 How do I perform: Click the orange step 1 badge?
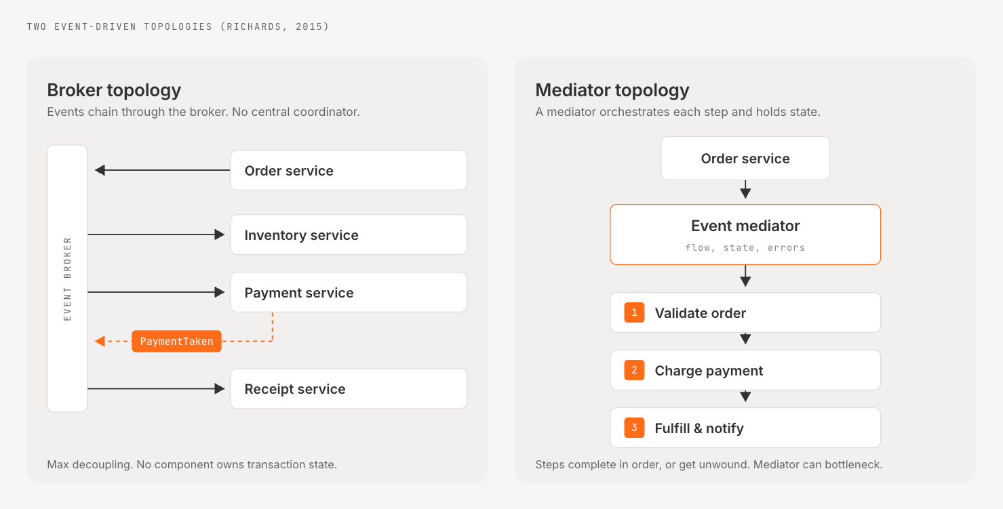click(x=634, y=312)
